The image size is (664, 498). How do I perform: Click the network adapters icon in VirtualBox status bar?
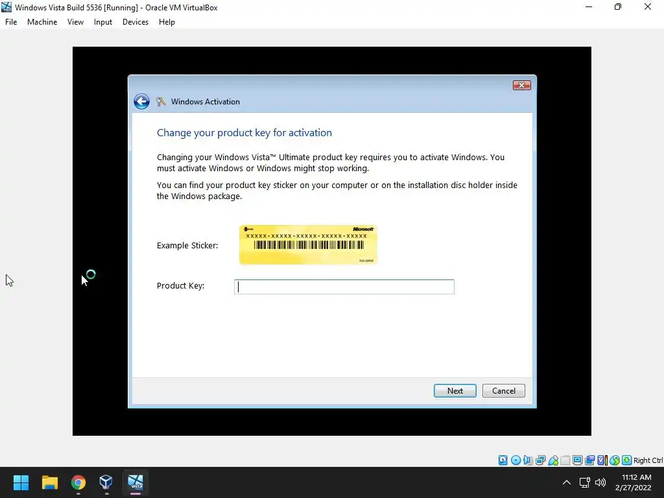(x=540, y=460)
